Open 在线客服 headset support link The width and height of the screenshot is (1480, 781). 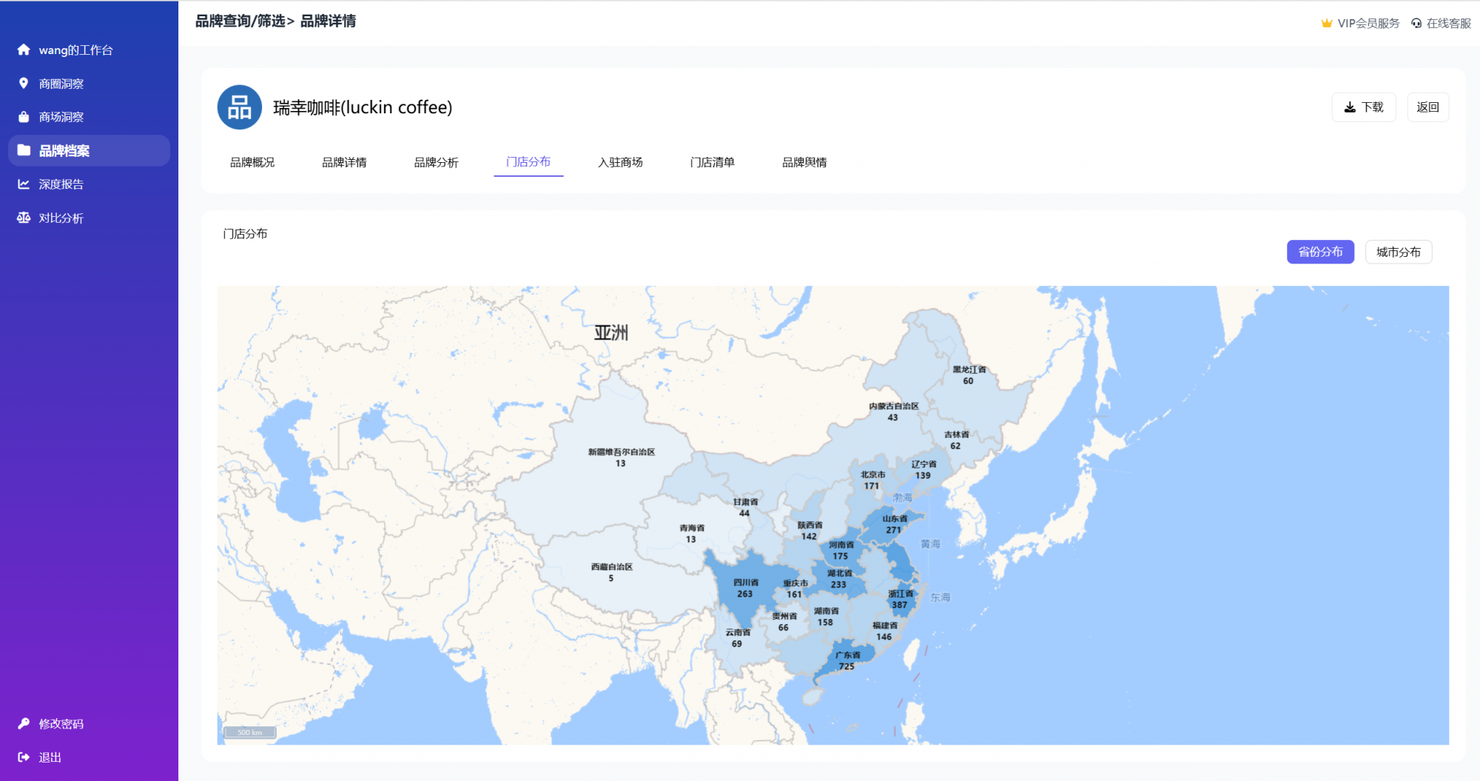[x=1441, y=24]
